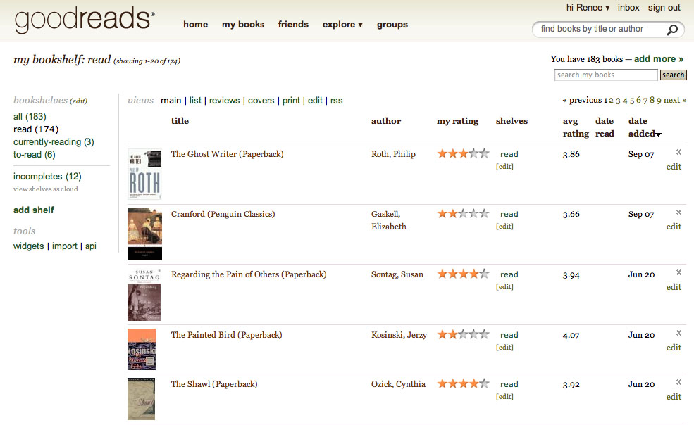
Task: Open The Ghost Writer cover thumbnail
Action: click(144, 174)
